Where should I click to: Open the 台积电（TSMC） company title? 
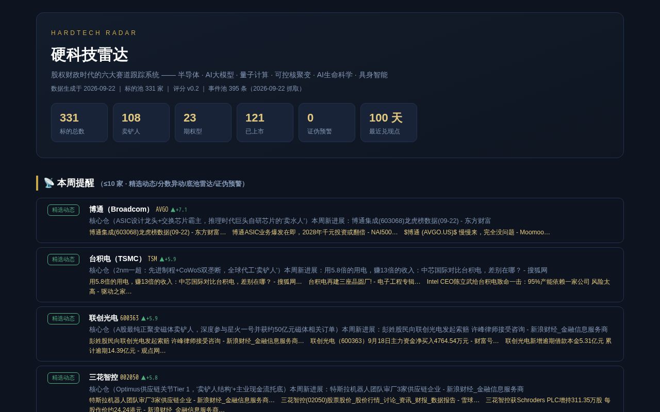pyautogui.click(x=117, y=259)
